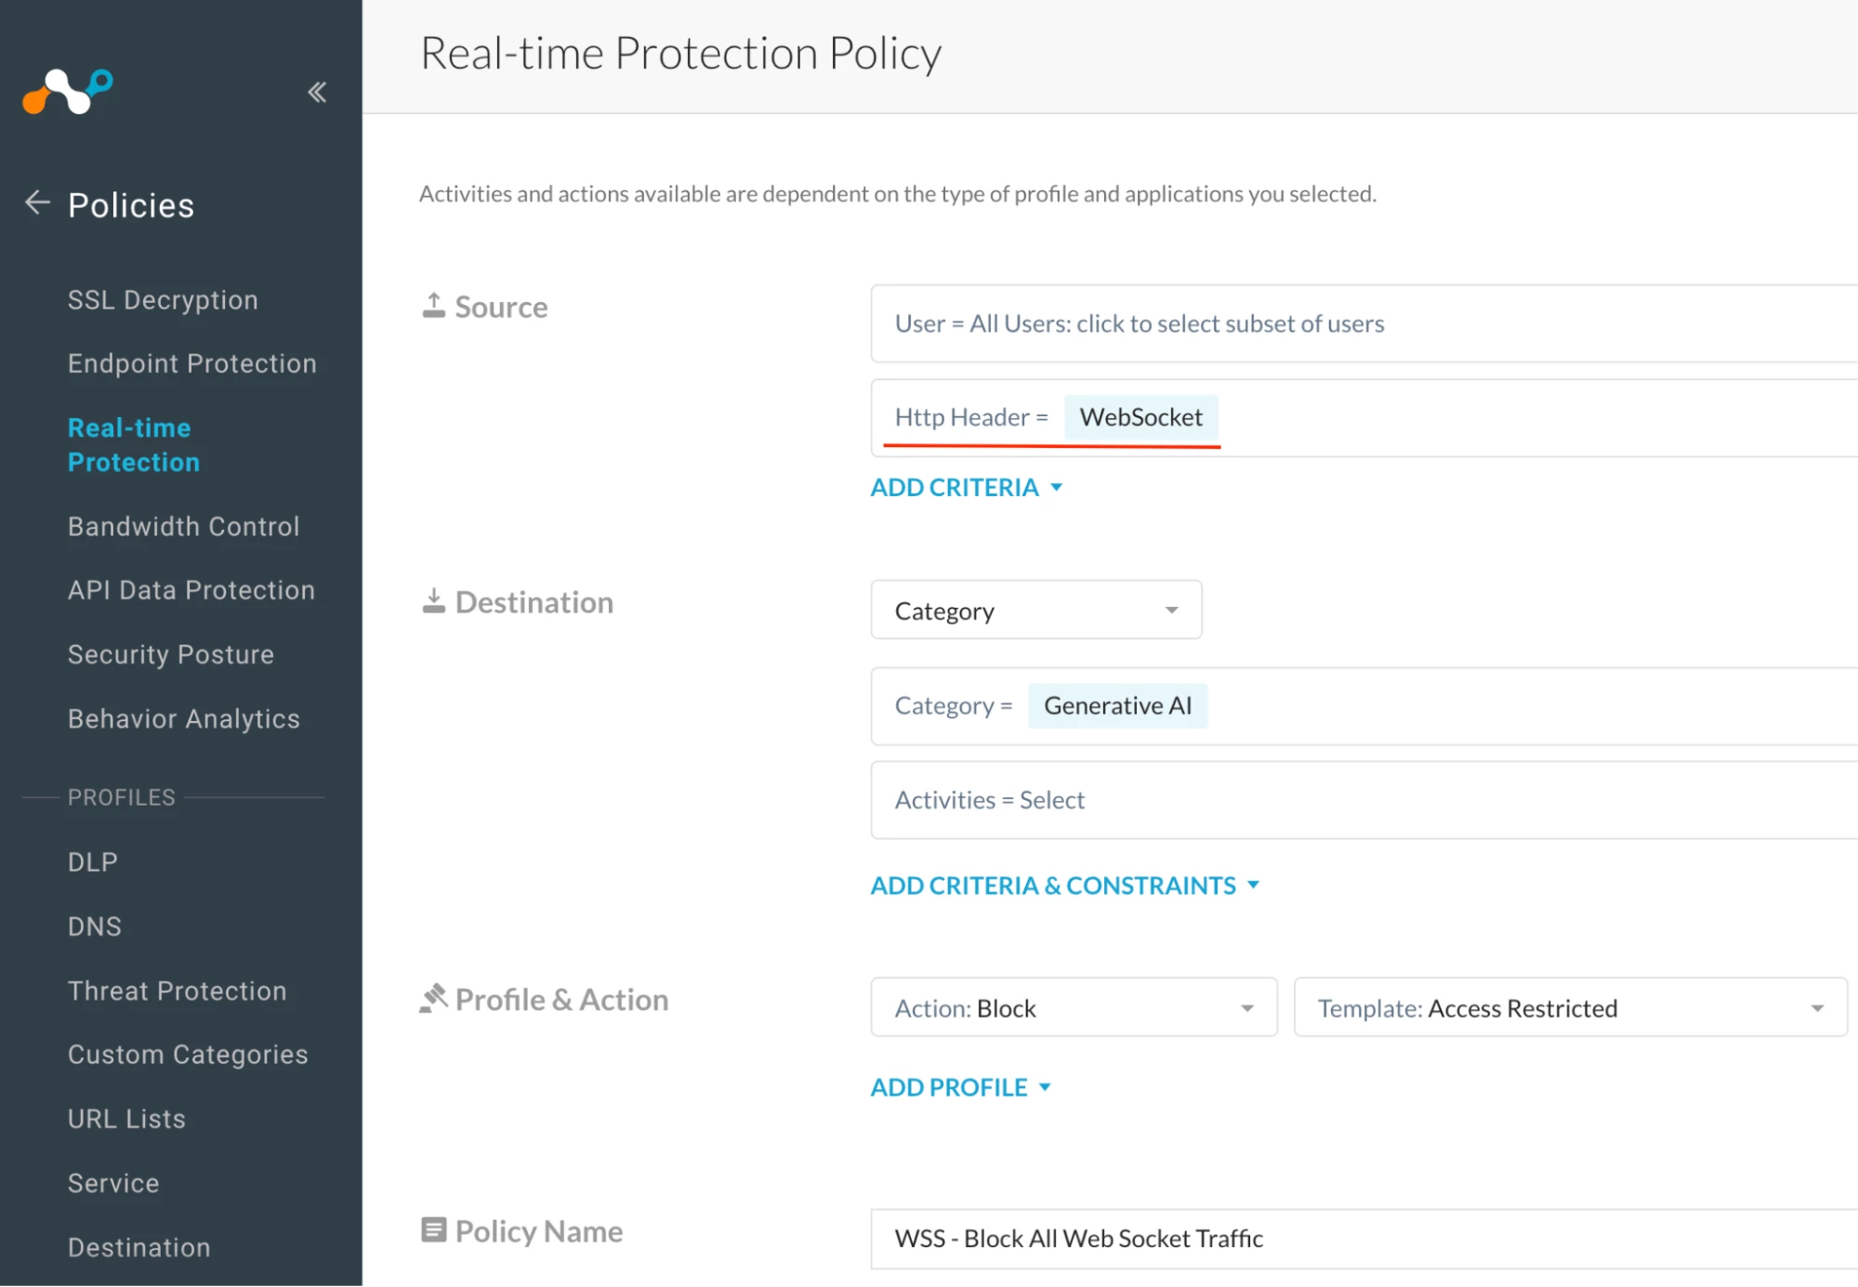Screen dimensions: 1858x1287
Task: Select the Generative AI category tag
Action: pos(1117,706)
